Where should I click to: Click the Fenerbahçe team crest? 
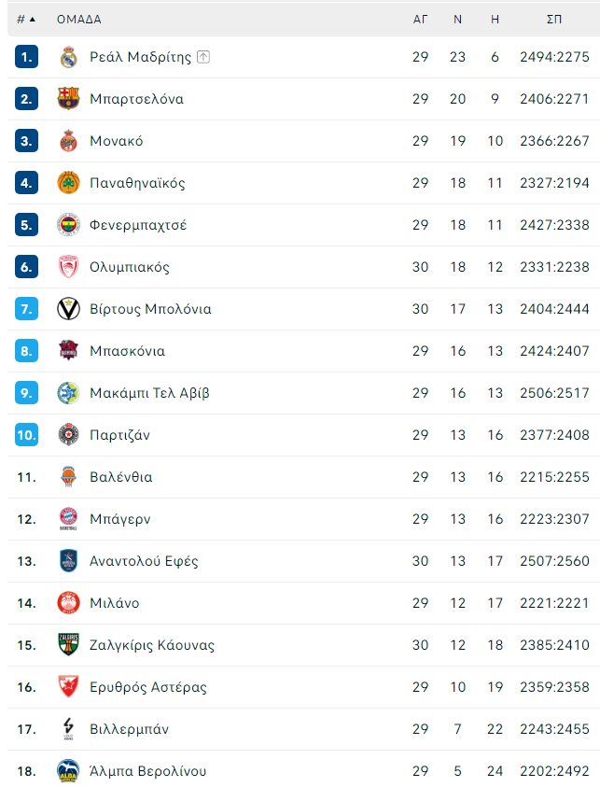[69, 225]
